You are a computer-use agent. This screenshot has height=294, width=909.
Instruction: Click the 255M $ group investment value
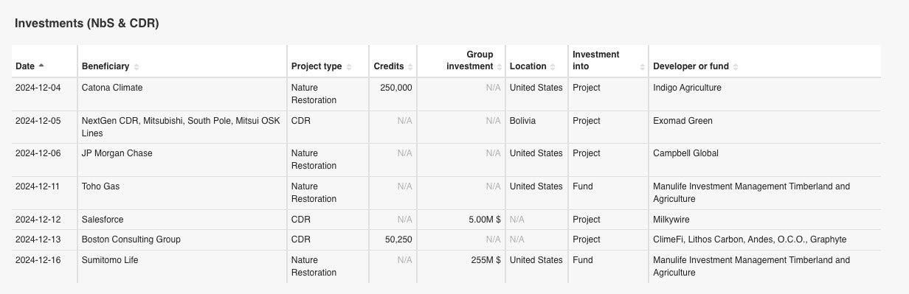[486, 260]
